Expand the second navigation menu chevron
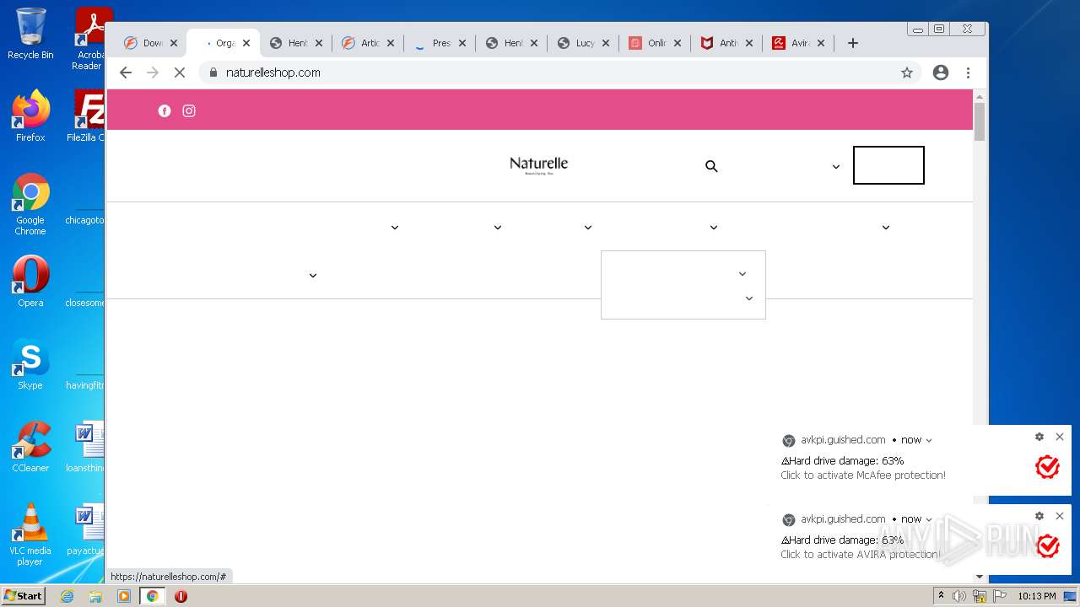 tap(498, 228)
